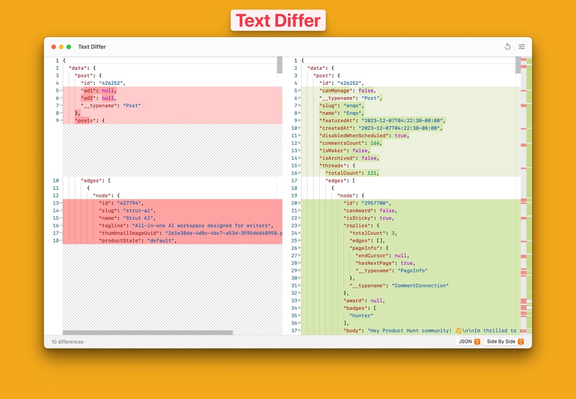Click the Side By Side selector label text
The height and width of the screenshot is (399, 576).
click(x=500, y=341)
